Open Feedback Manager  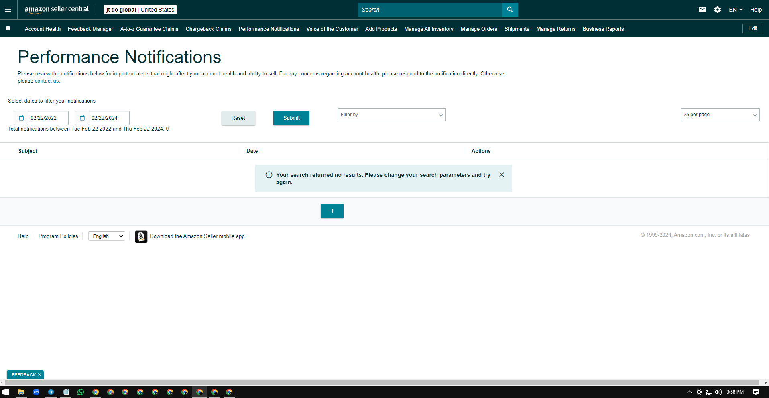click(90, 29)
